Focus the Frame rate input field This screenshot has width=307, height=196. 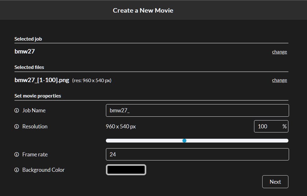(x=197, y=154)
